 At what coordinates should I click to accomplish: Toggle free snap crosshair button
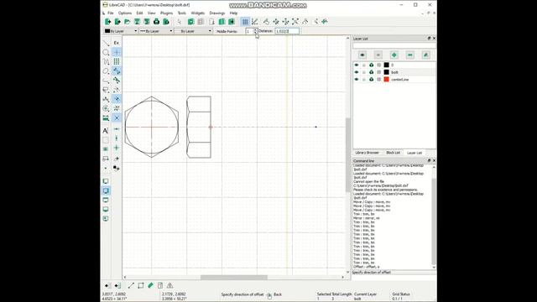(117, 52)
